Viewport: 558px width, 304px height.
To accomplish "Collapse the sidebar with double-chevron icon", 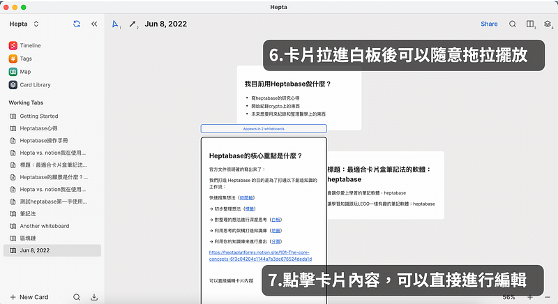I will tap(94, 24).
